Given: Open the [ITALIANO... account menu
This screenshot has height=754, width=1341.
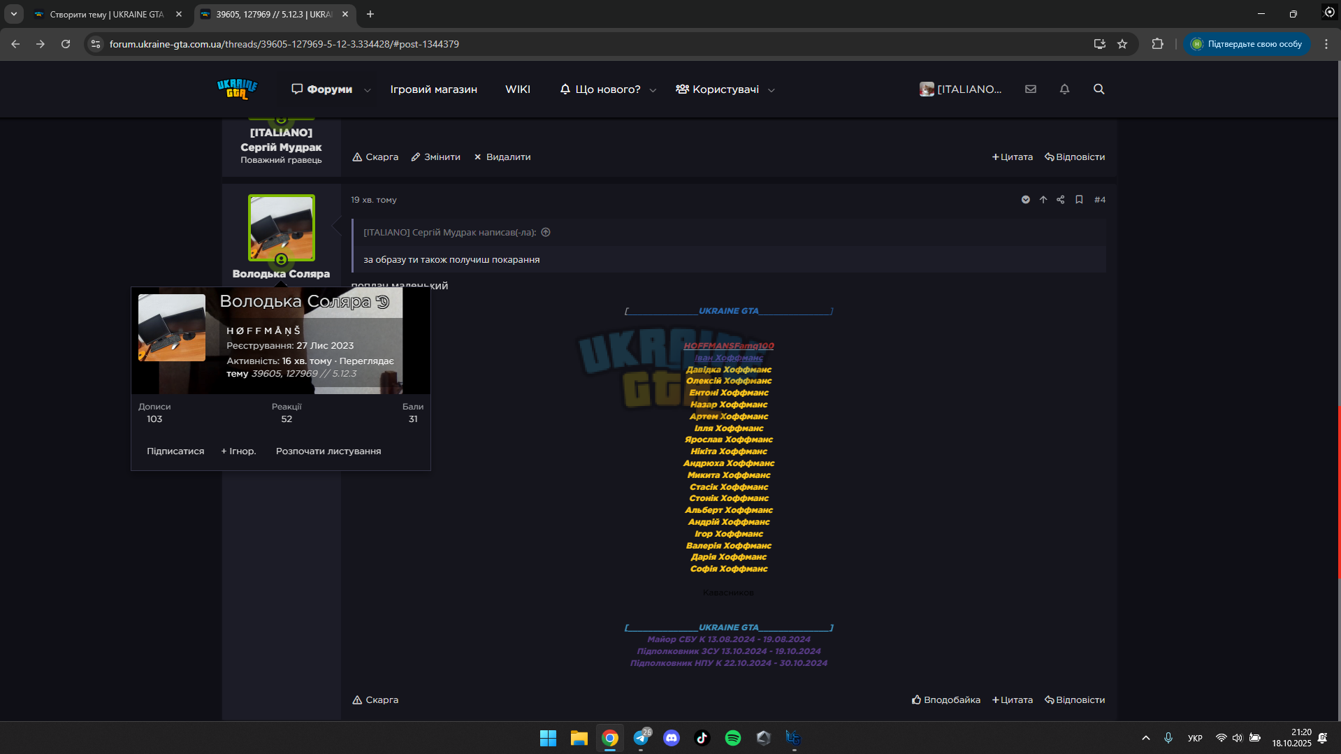Looking at the screenshot, I should 961,89.
